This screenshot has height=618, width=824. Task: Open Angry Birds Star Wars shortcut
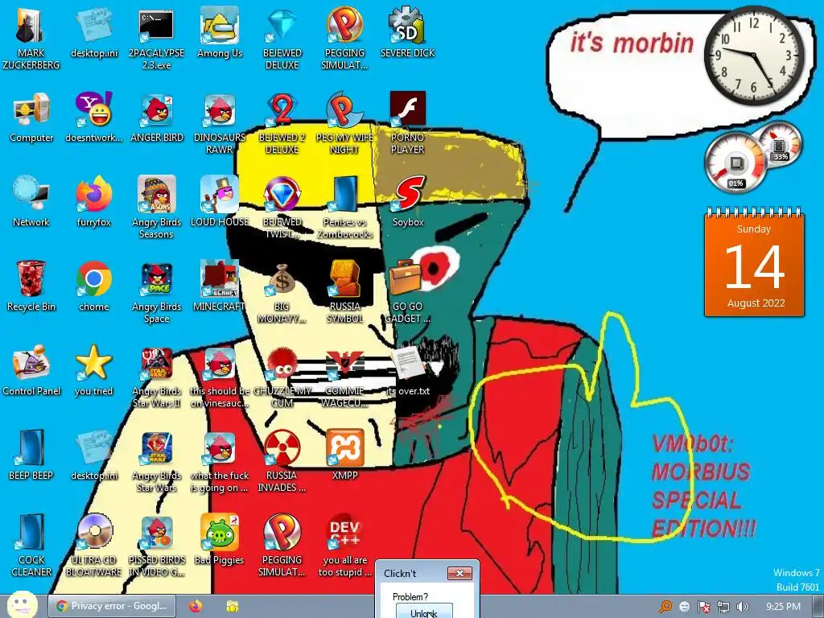[157, 461]
